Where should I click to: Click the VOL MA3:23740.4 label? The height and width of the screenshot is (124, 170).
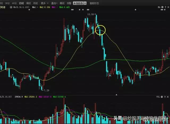[x=59, y=97]
